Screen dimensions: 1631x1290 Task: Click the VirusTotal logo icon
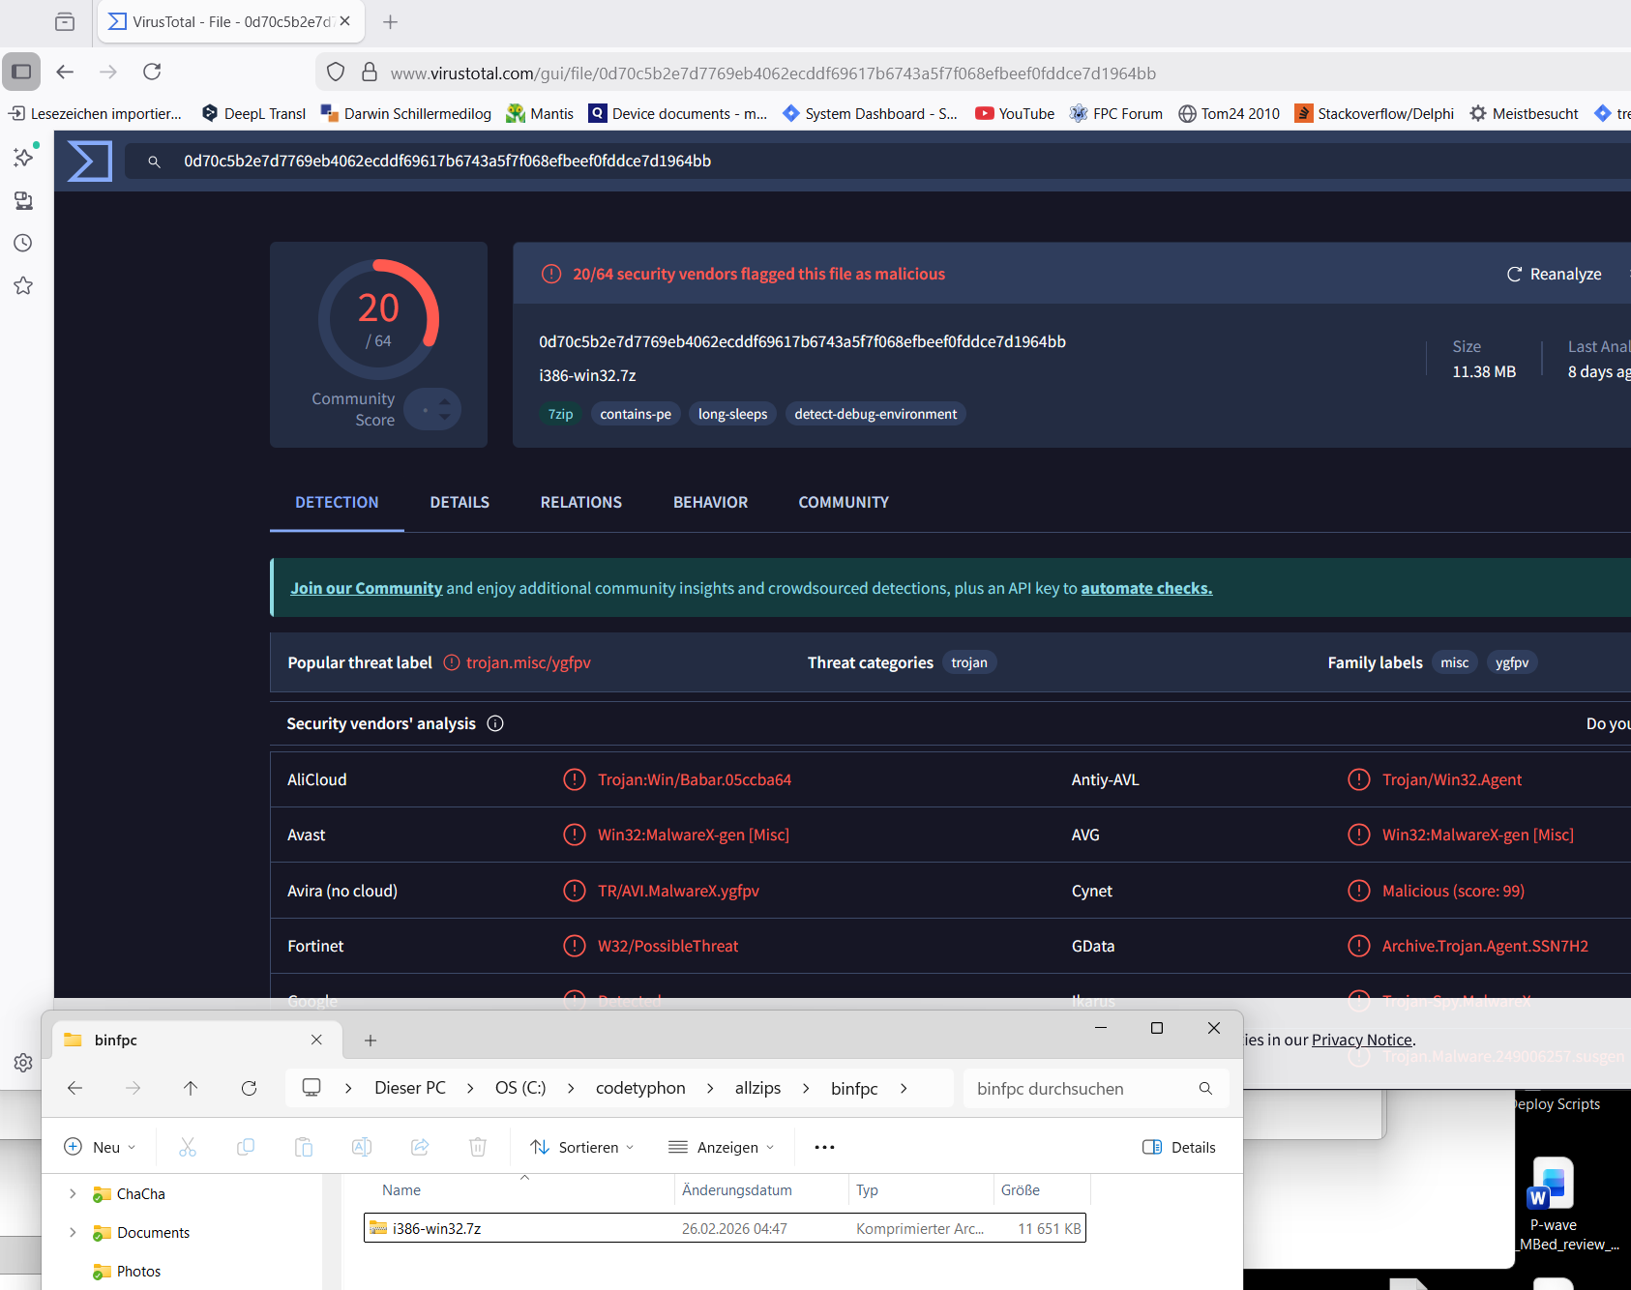tap(89, 161)
